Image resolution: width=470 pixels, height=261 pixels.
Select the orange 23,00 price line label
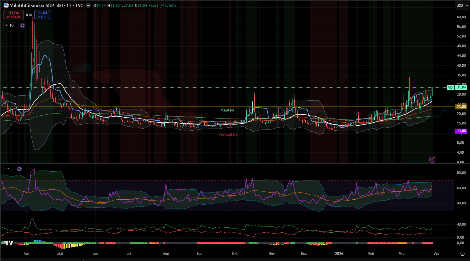click(x=461, y=107)
